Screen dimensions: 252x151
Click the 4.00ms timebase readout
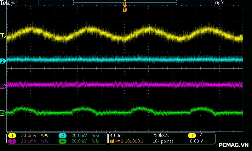(x=117, y=136)
